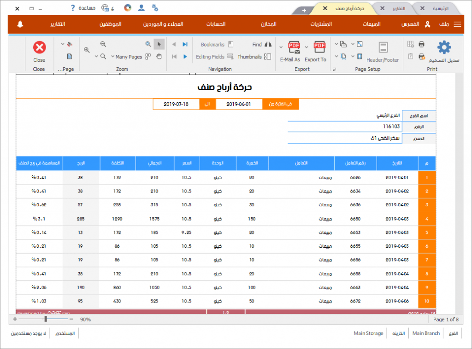Expand the Many Pages dropdown

point(112,57)
